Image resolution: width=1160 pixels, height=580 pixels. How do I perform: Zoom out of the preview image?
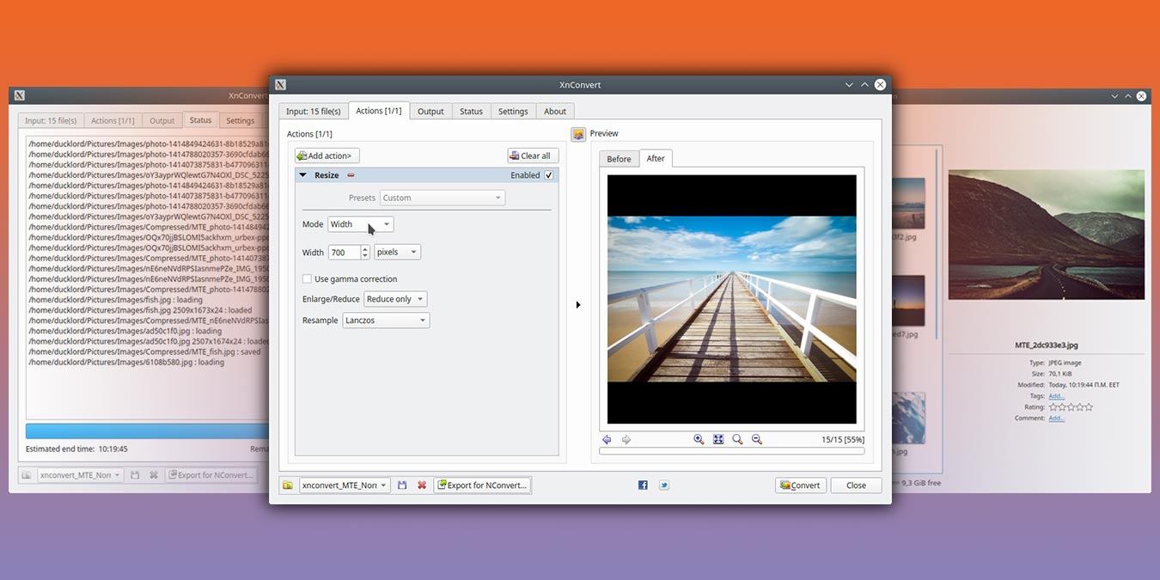tap(757, 439)
